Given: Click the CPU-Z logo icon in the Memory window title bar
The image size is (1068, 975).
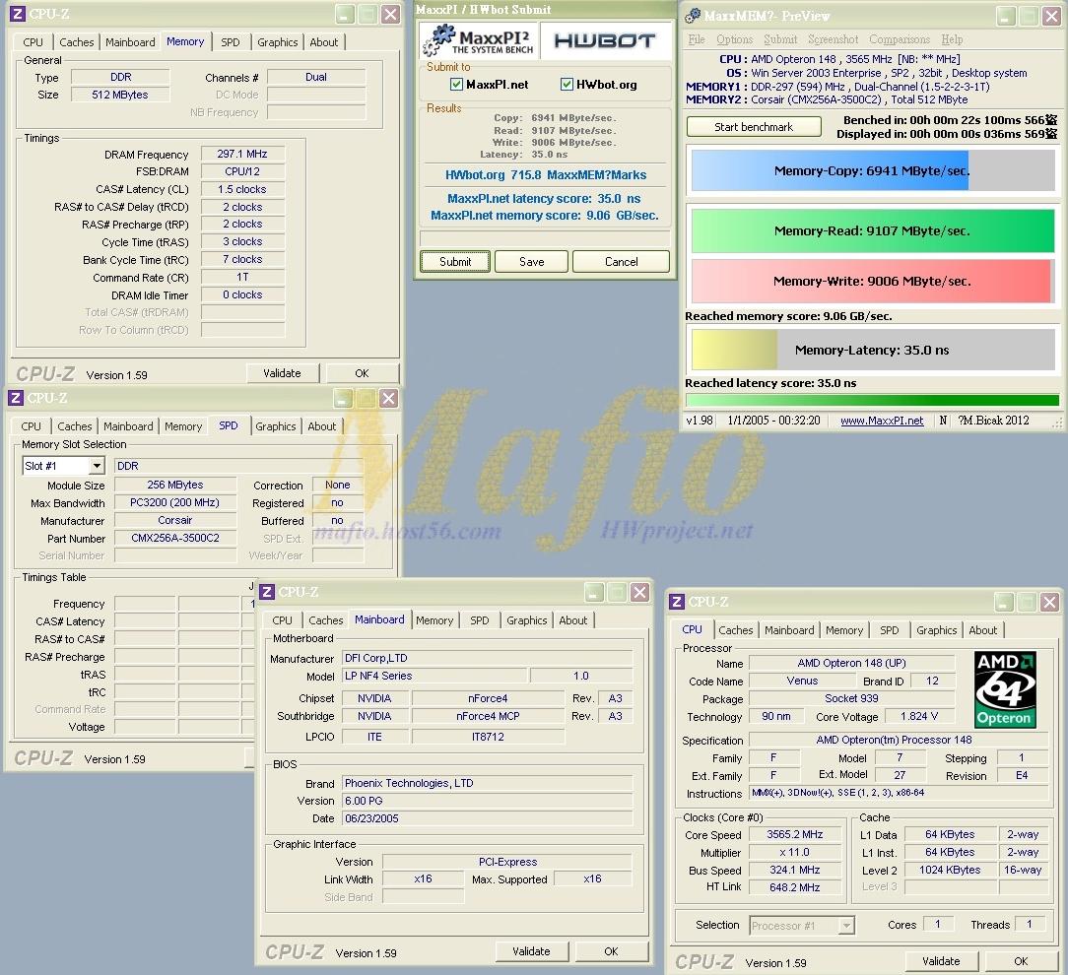Looking at the screenshot, I should coord(18,14).
